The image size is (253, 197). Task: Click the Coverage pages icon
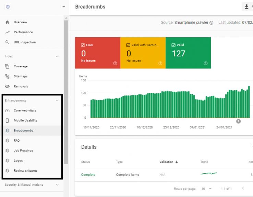[x=7, y=66]
